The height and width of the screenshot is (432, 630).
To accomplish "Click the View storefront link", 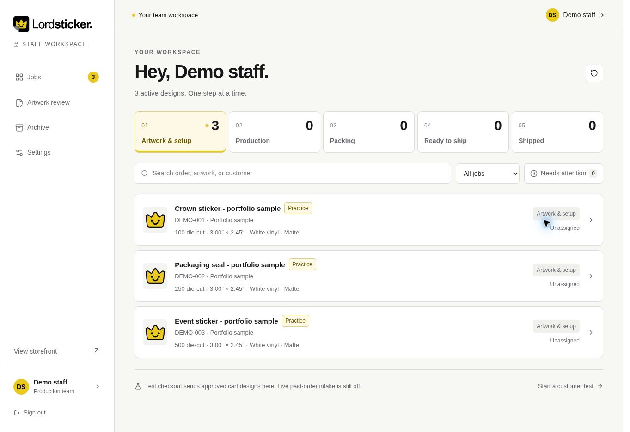I will pyautogui.click(x=57, y=351).
